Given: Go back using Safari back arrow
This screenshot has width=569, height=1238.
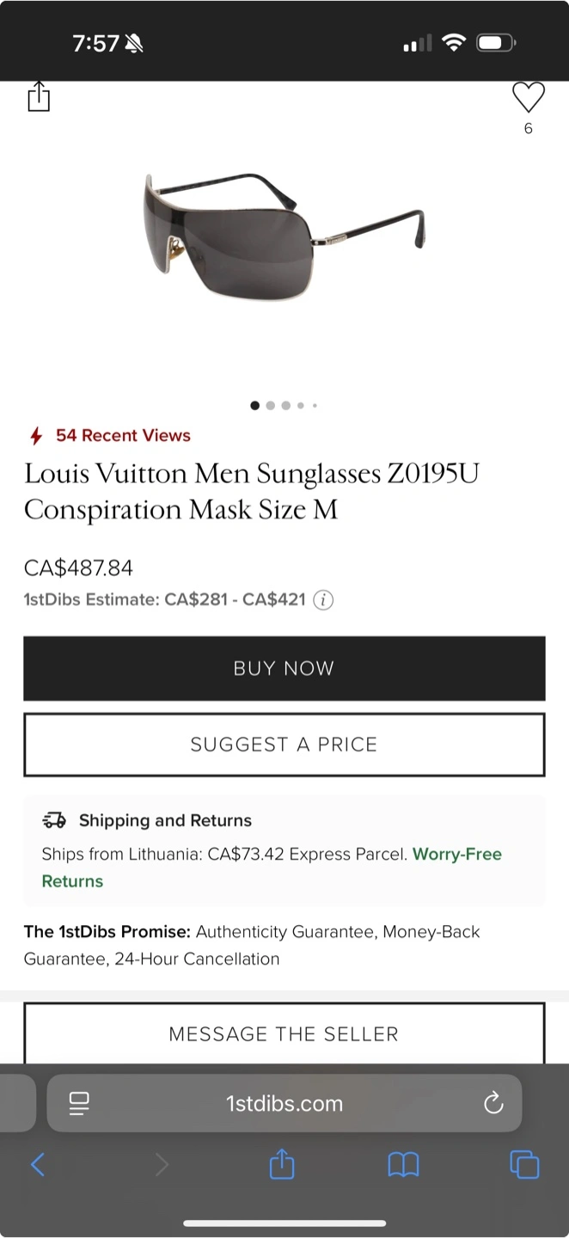Looking at the screenshot, I should (38, 1165).
